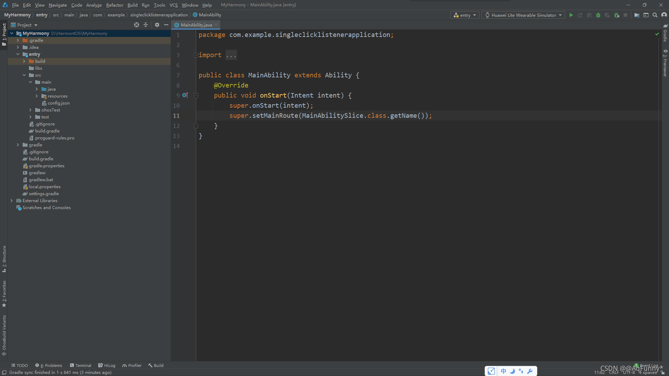This screenshot has height=376, width=669.
Task: Expand the java folder in project tree
Action: point(37,89)
